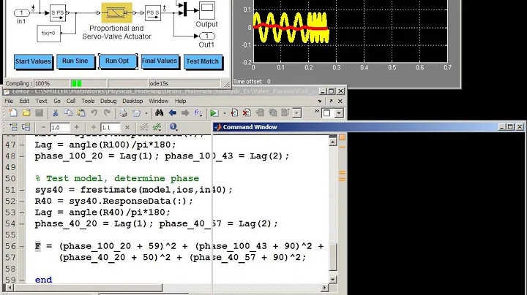This screenshot has height=295, width=527.
Task: Expand the toolbar overflow chevron
Action: [317, 111]
